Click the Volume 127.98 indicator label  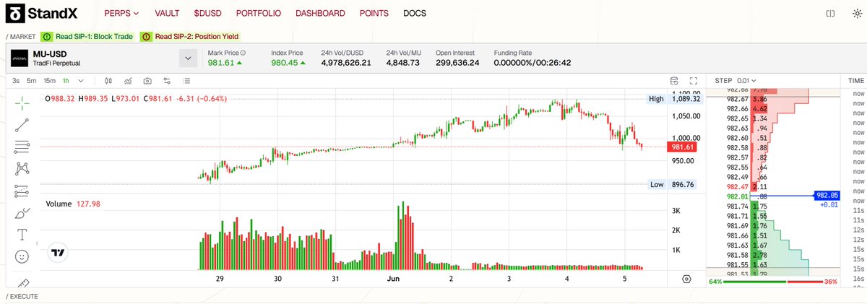coord(73,204)
